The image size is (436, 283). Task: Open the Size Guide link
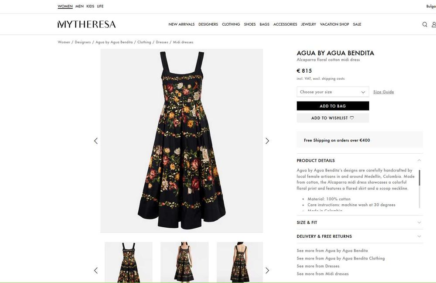383,92
